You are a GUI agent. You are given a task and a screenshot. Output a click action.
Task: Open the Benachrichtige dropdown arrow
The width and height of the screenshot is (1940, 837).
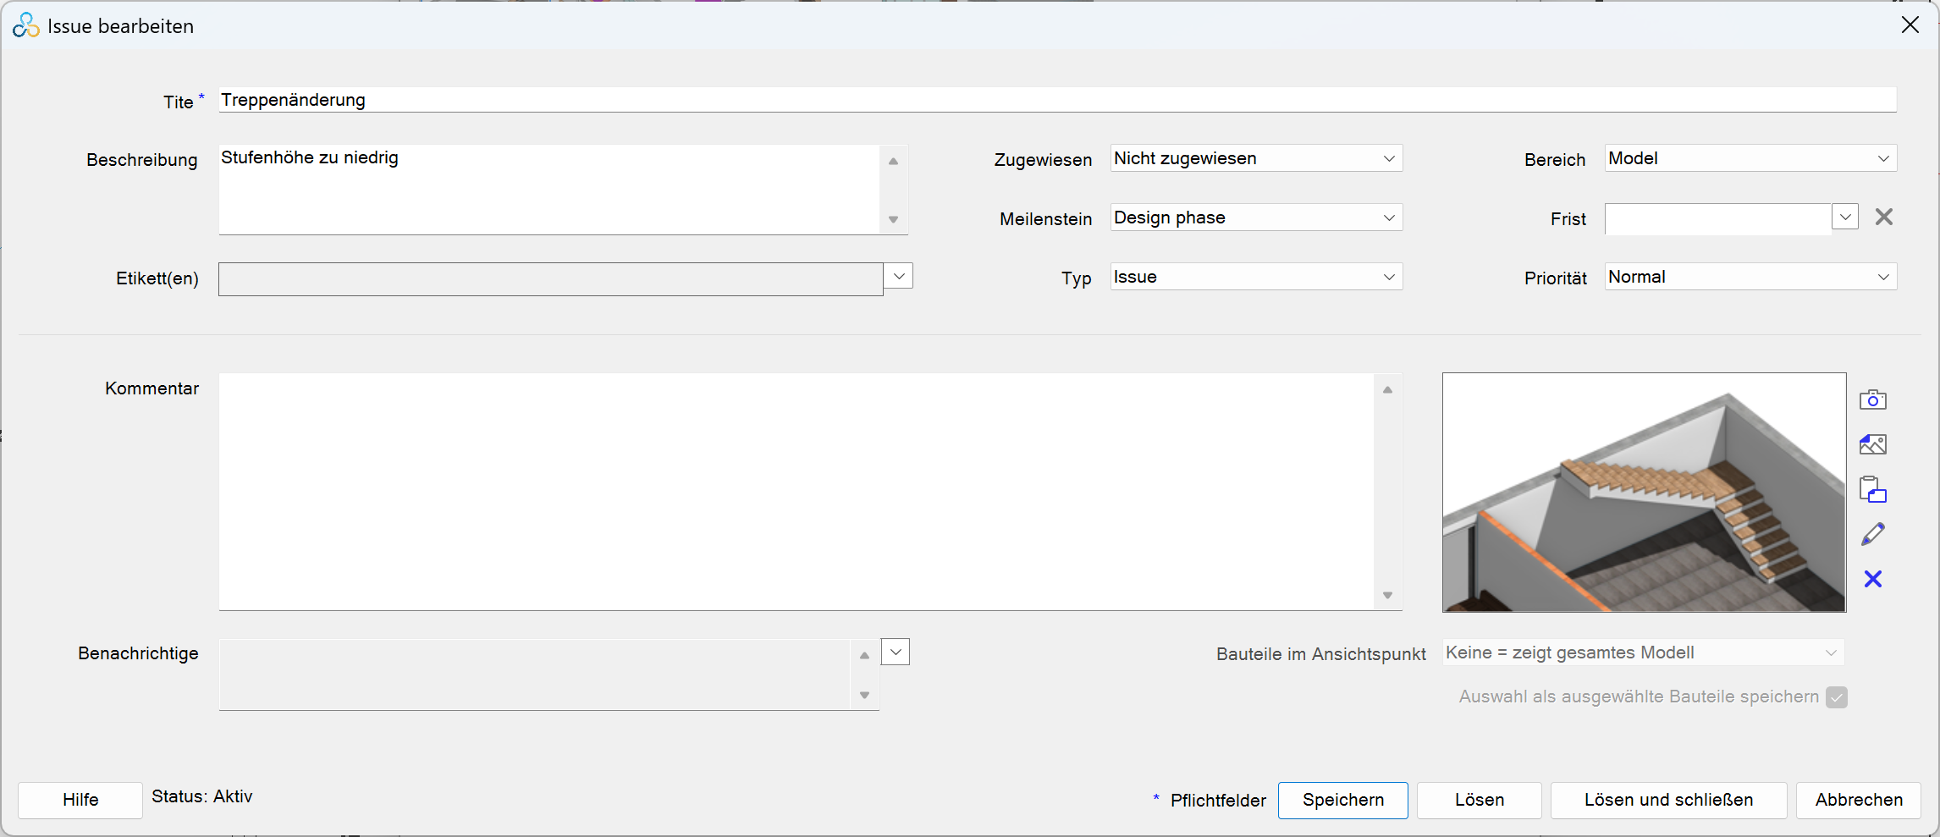[x=895, y=653]
